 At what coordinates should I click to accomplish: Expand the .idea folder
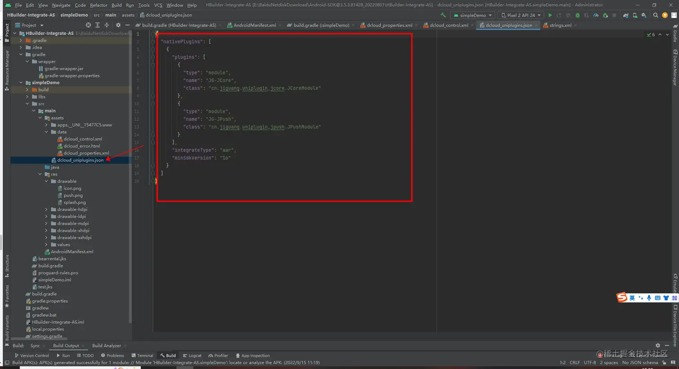pos(21,48)
